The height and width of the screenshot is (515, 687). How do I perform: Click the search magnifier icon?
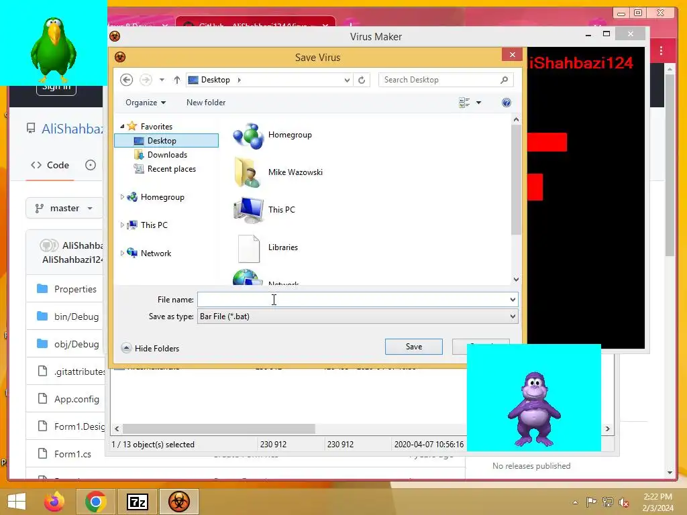[504, 80]
